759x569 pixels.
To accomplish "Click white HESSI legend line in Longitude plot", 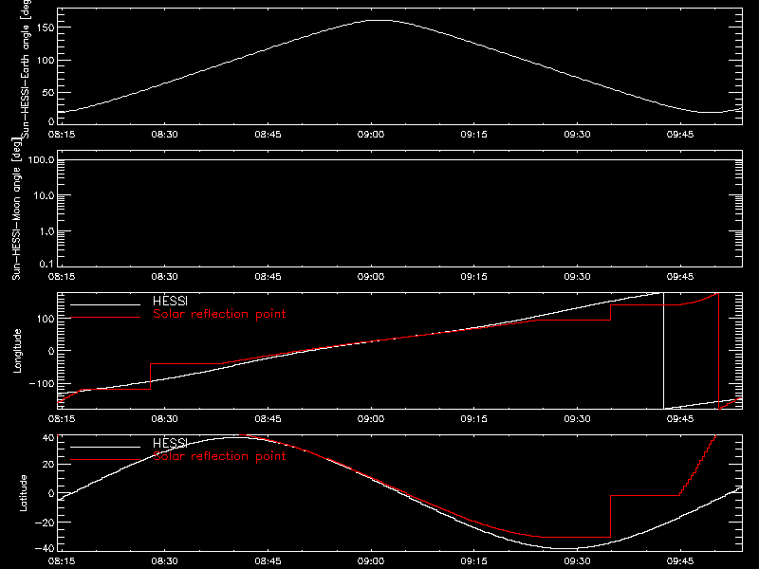I will pos(105,304).
